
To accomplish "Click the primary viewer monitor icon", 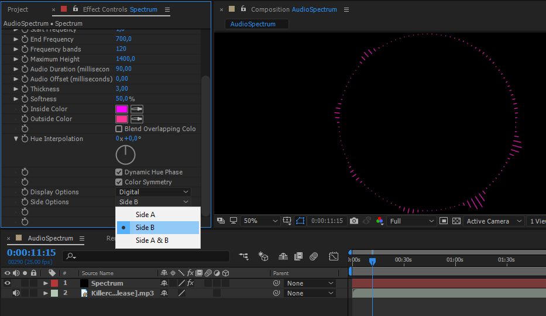I will click(x=233, y=221).
